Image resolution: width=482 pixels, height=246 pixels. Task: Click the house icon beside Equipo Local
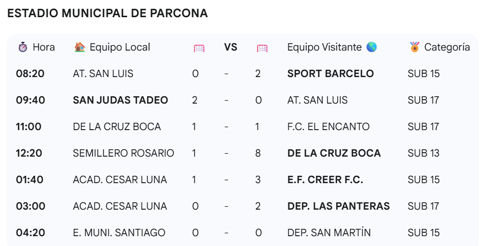[80, 47]
